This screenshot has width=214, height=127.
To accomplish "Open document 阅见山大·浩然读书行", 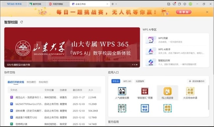I will [x=29, y=97].
